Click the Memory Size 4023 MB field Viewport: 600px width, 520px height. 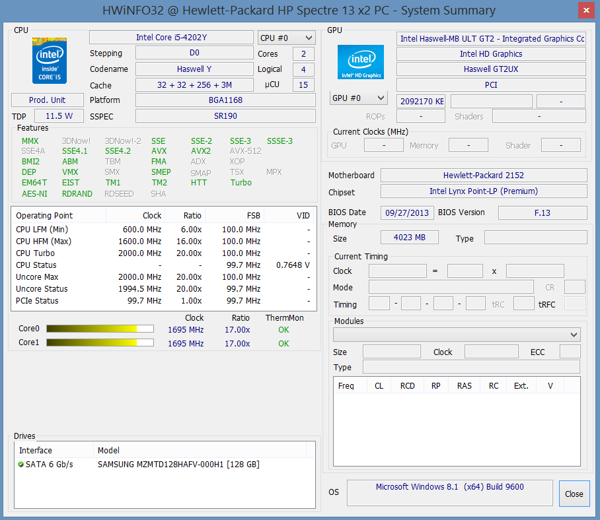click(410, 238)
